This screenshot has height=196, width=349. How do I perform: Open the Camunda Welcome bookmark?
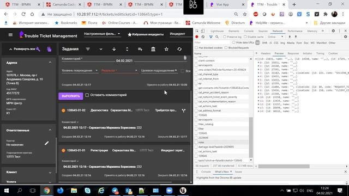tap(203, 23)
